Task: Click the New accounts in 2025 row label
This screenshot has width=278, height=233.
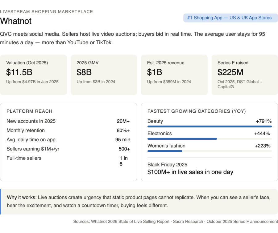Action: click(x=31, y=121)
